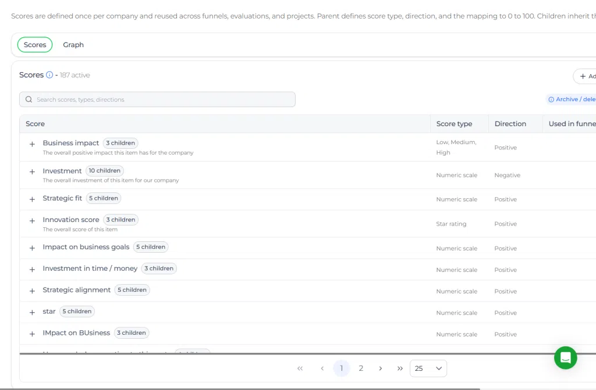Go to the next page arrow
596x390 pixels.
tap(380, 368)
